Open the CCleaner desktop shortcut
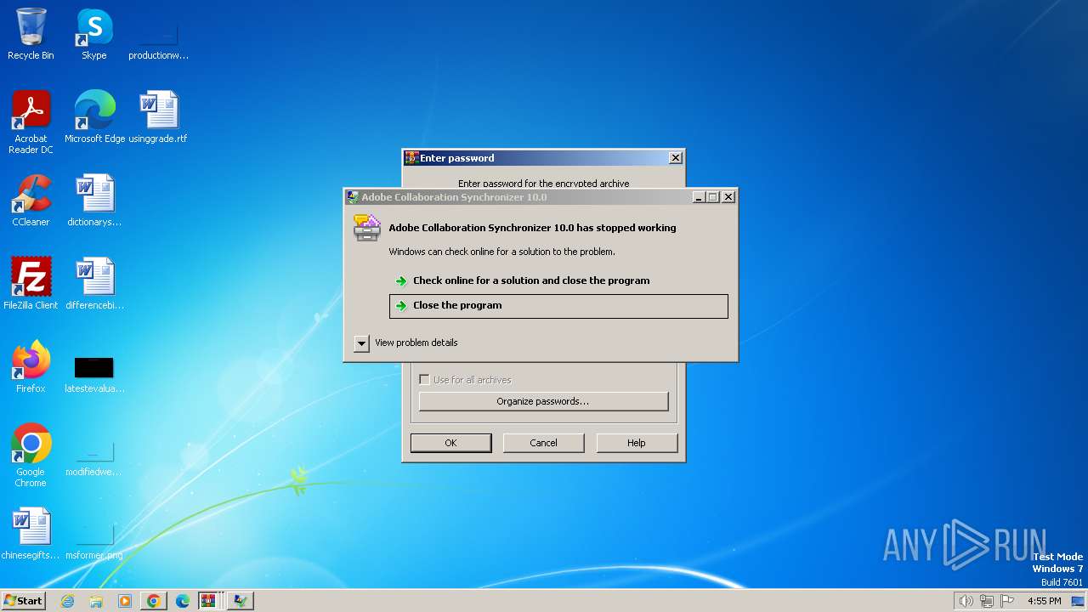 point(31,200)
